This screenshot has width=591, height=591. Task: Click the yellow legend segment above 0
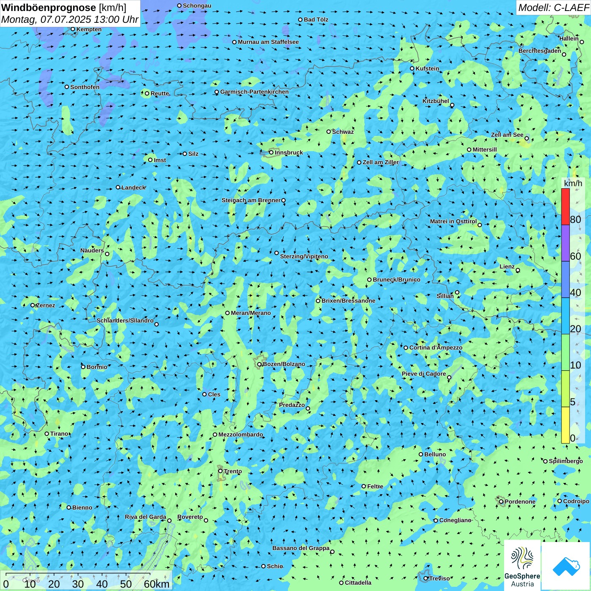tap(565, 425)
